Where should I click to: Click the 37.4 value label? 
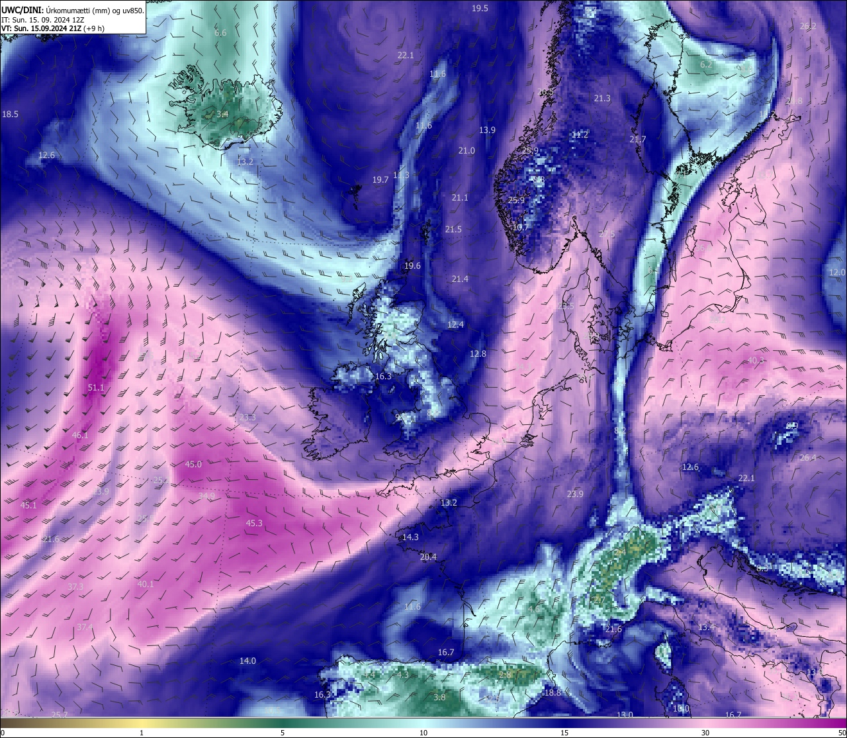pyautogui.click(x=85, y=627)
